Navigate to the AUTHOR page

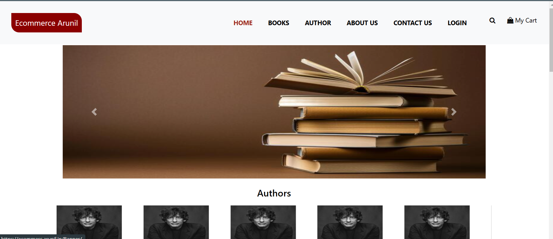(318, 23)
